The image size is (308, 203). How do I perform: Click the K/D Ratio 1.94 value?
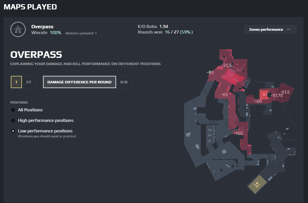[x=164, y=27]
